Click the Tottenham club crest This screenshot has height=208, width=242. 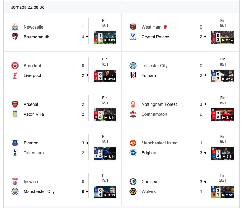pos(15,153)
